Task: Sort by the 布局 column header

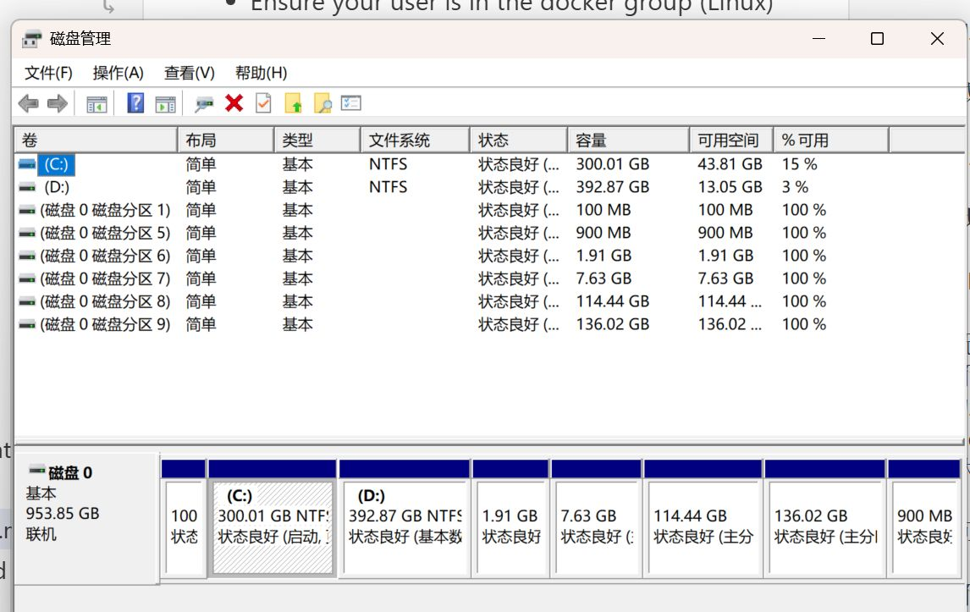Action: point(226,141)
